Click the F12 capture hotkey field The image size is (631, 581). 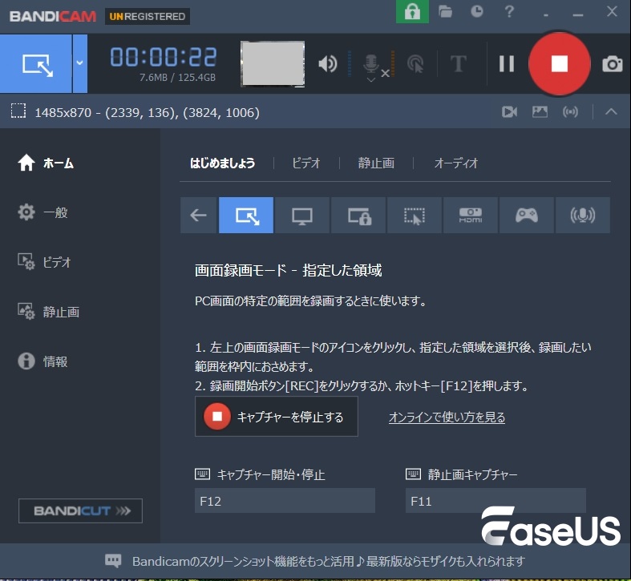pos(285,501)
